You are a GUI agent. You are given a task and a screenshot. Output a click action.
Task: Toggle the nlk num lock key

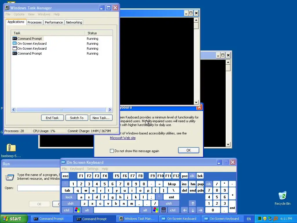pos(209,184)
